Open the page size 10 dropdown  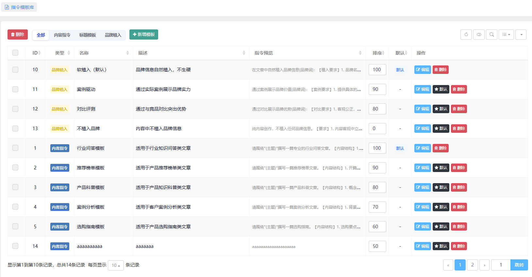point(116,265)
